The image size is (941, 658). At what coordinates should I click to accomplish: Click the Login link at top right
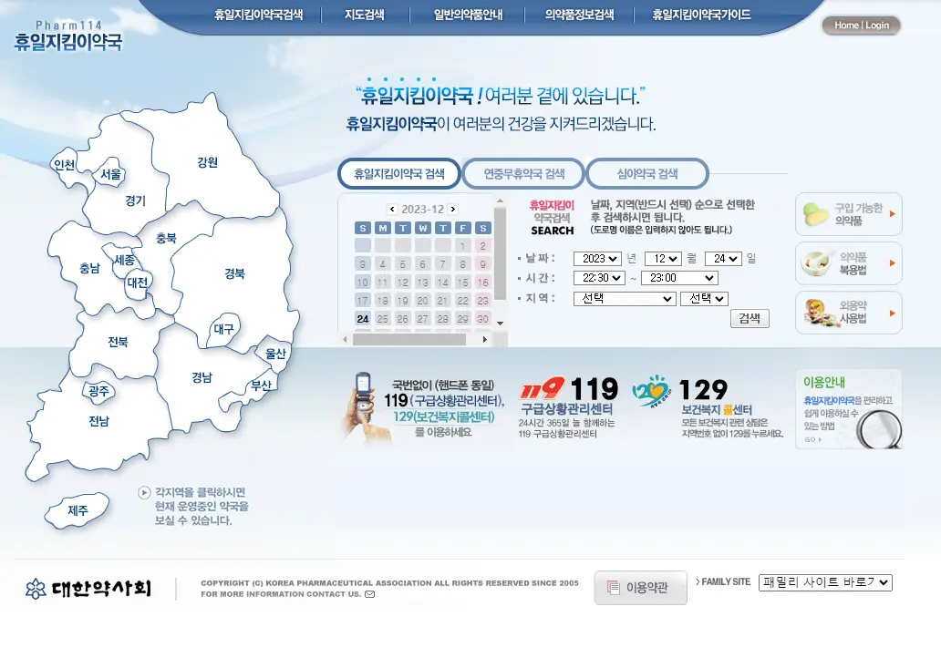pyautogui.click(x=878, y=26)
